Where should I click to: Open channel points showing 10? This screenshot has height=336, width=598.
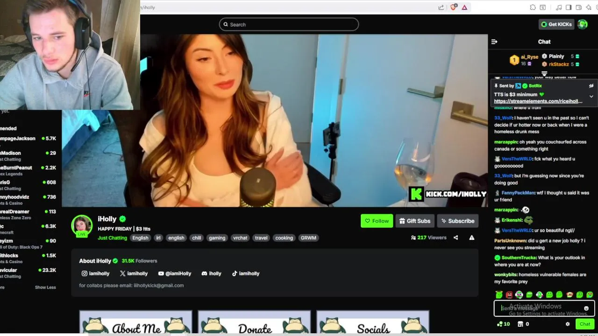(504, 324)
